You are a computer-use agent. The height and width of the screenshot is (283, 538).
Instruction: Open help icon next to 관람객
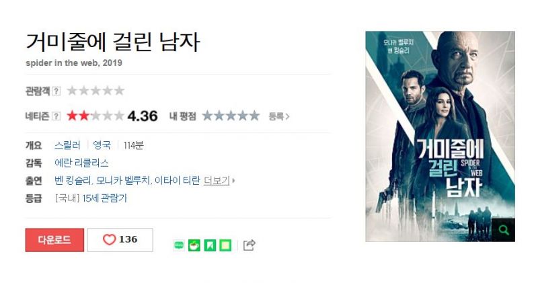(56, 91)
